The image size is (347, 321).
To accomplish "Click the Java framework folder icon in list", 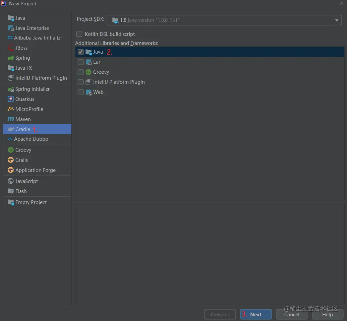I will 89,52.
